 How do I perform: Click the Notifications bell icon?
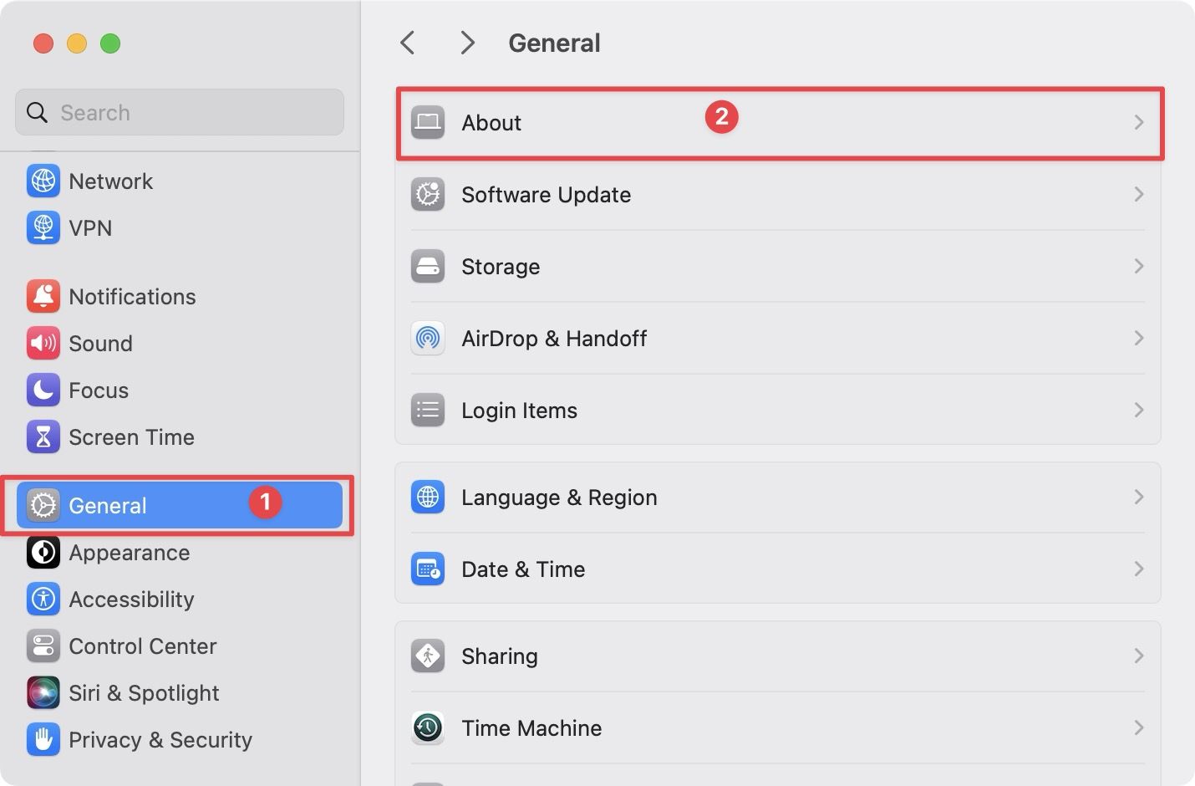click(x=43, y=296)
